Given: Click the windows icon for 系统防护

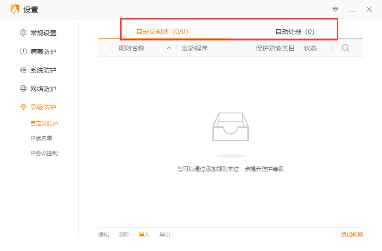Looking at the screenshot, I should [23, 70].
